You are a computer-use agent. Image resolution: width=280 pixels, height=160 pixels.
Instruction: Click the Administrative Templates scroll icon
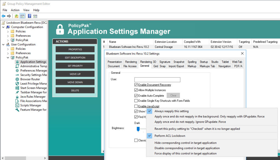coord(17,66)
